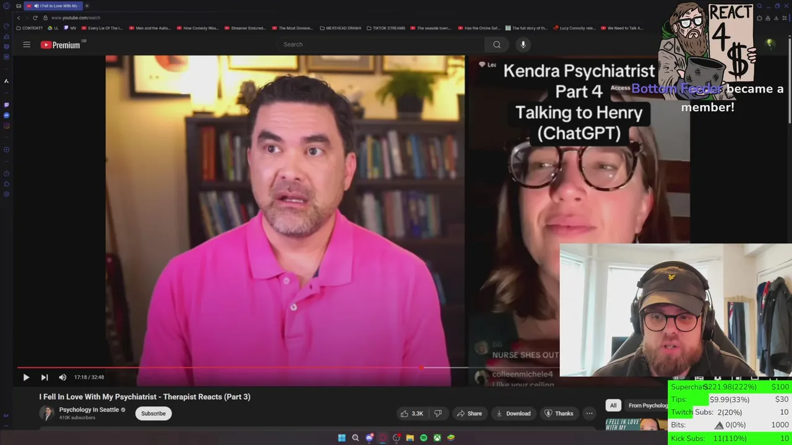
Task: Click the red progress bar scrubber
Action: (x=421, y=367)
